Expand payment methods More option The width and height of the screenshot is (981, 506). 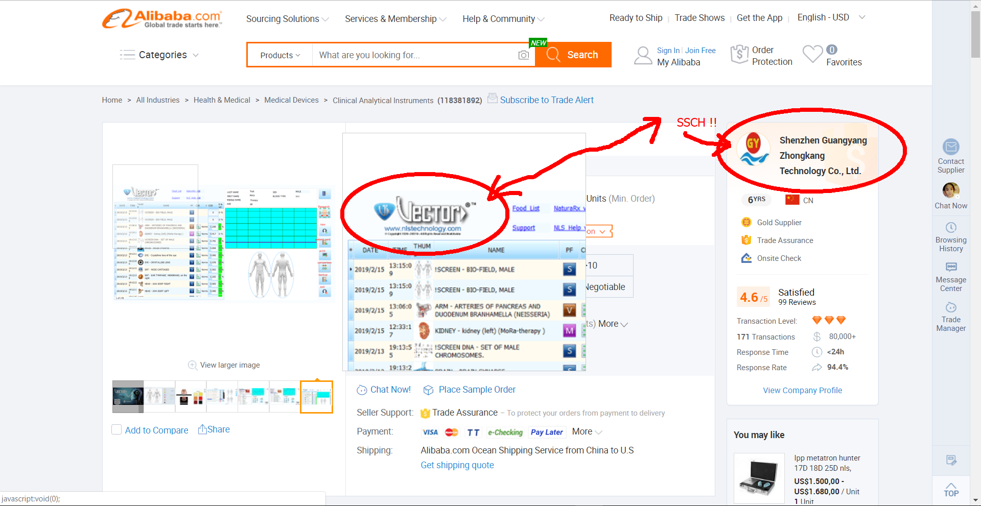(x=587, y=431)
